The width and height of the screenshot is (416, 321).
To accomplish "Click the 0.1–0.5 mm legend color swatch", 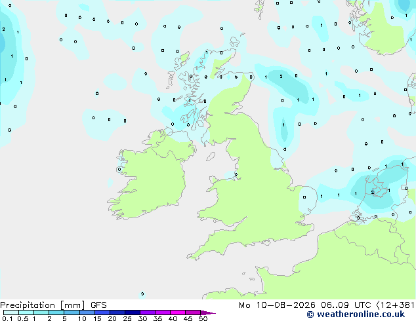I will pyautogui.click(x=11, y=312).
